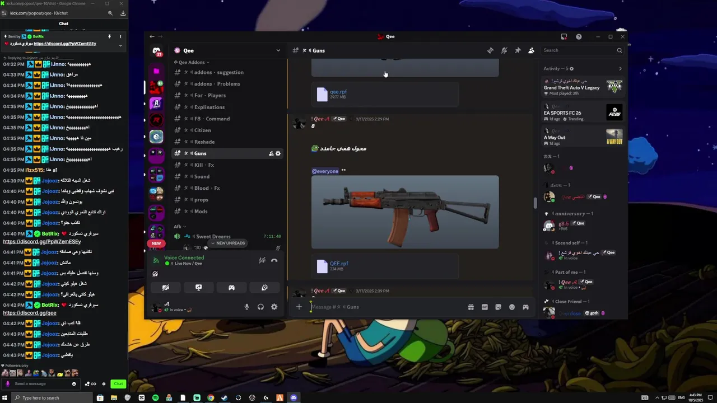
Task: Download qee.rpf attachment link
Action: pyautogui.click(x=338, y=92)
